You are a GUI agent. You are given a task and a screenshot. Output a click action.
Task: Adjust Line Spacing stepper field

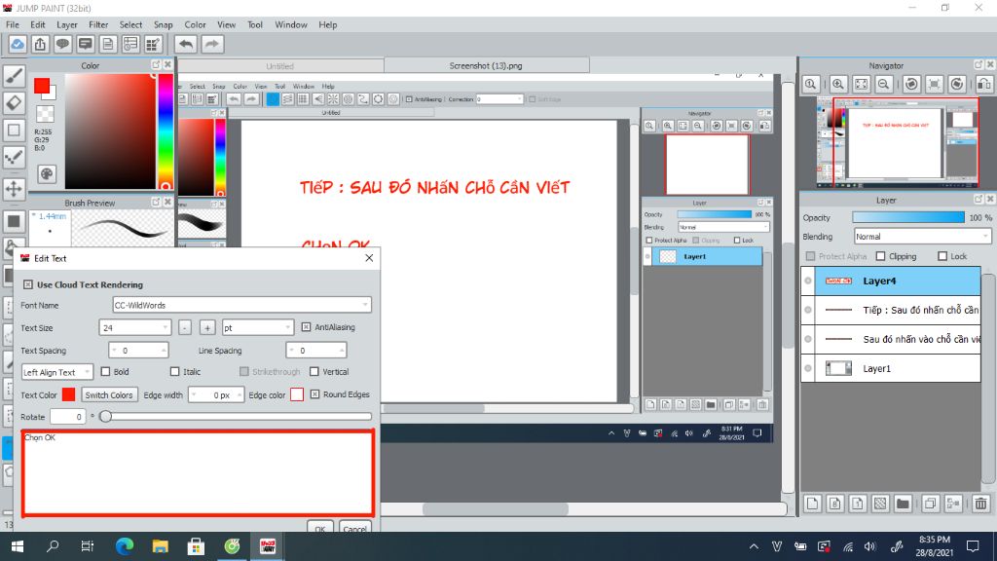click(x=316, y=351)
